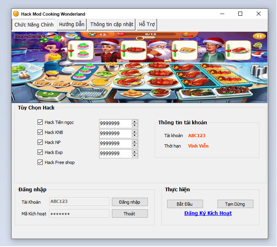This screenshot has height=247, width=277.
Task: Open Thông tin cập nhật tab
Action: coord(112,24)
